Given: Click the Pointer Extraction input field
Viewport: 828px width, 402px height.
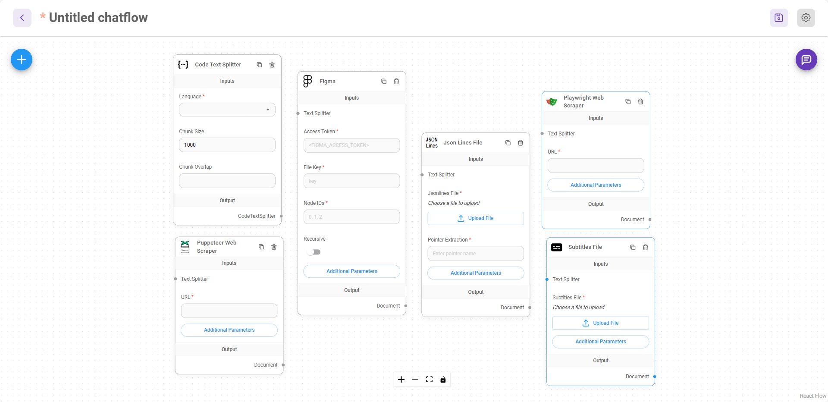Looking at the screenshot, I should tap(475, 253).
